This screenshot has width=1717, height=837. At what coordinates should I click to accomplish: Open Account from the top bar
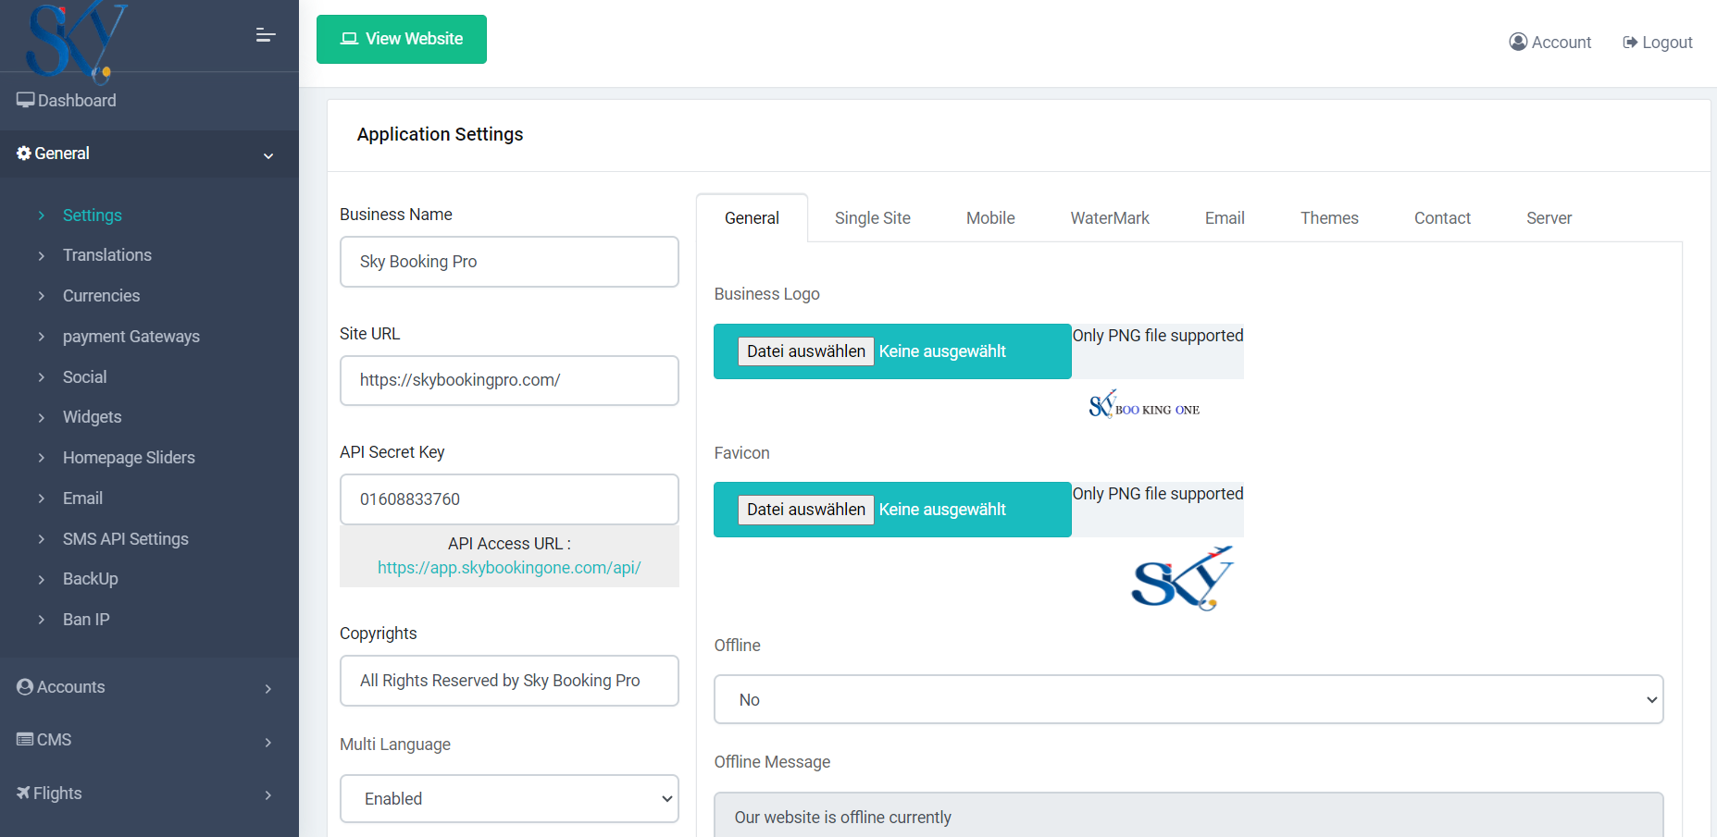[1550, 43]
